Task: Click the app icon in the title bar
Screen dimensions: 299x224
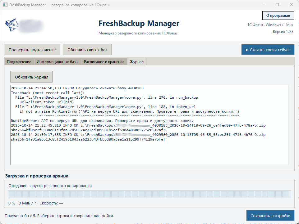Action: (x=5, y=5)
